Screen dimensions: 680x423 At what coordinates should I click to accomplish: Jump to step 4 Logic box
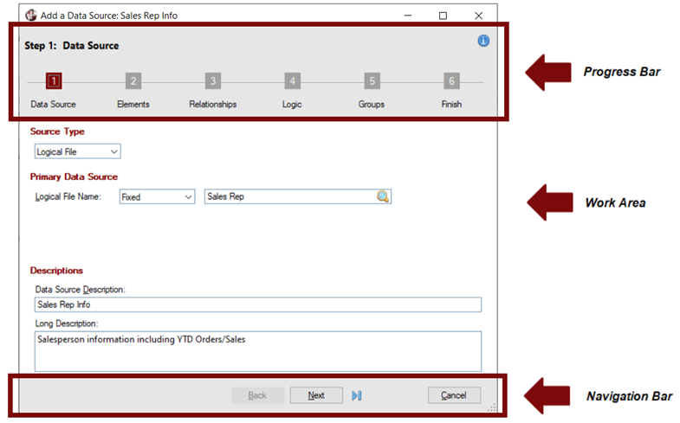[x=293, y=81]
